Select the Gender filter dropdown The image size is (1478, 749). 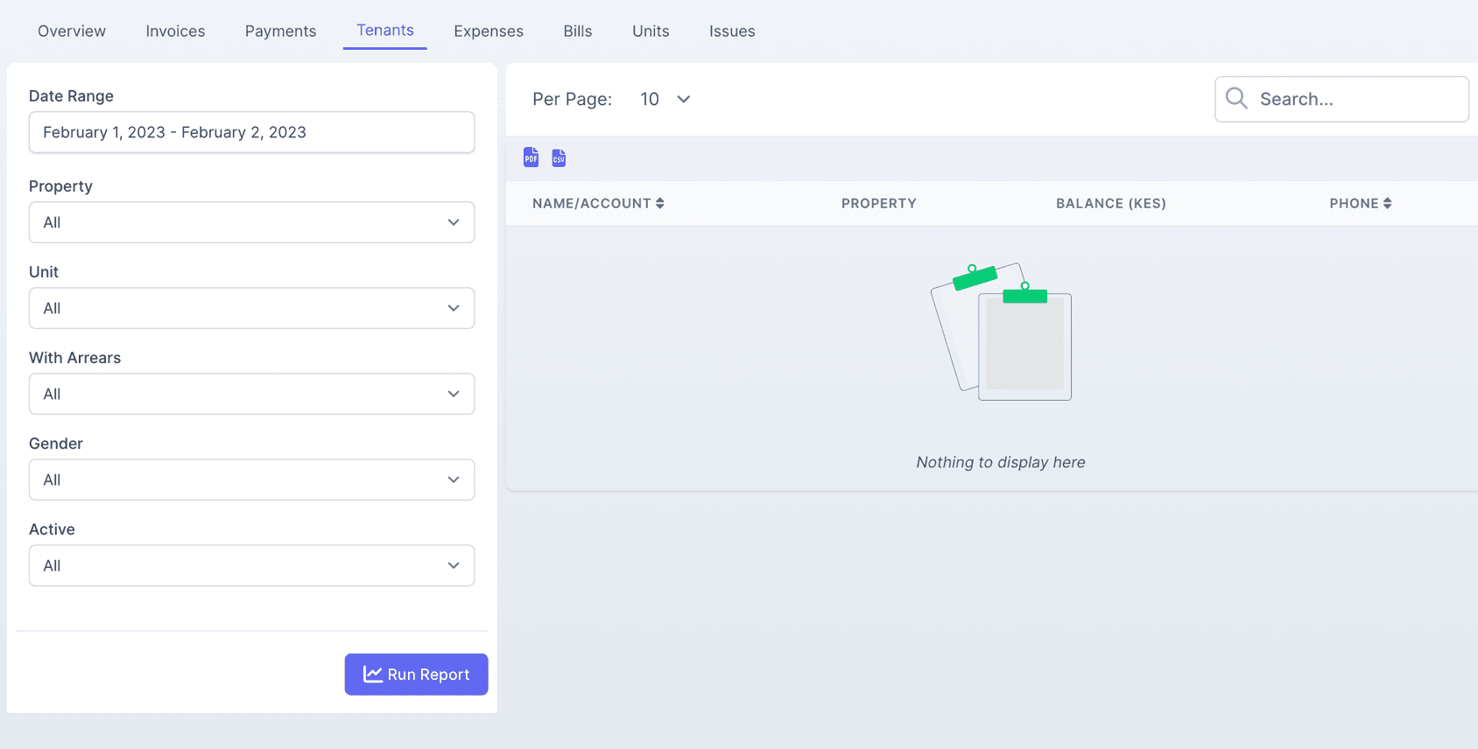[251, 479]
